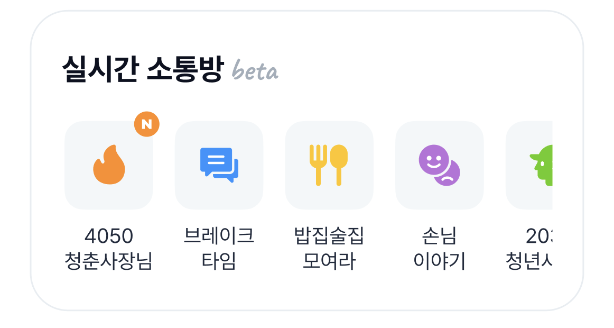Select the purple smiley faces icon

[x=439, y=165]
